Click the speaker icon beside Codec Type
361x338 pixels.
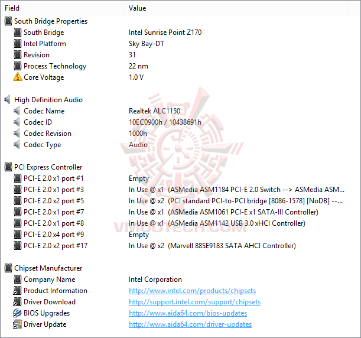pos(17,145)
